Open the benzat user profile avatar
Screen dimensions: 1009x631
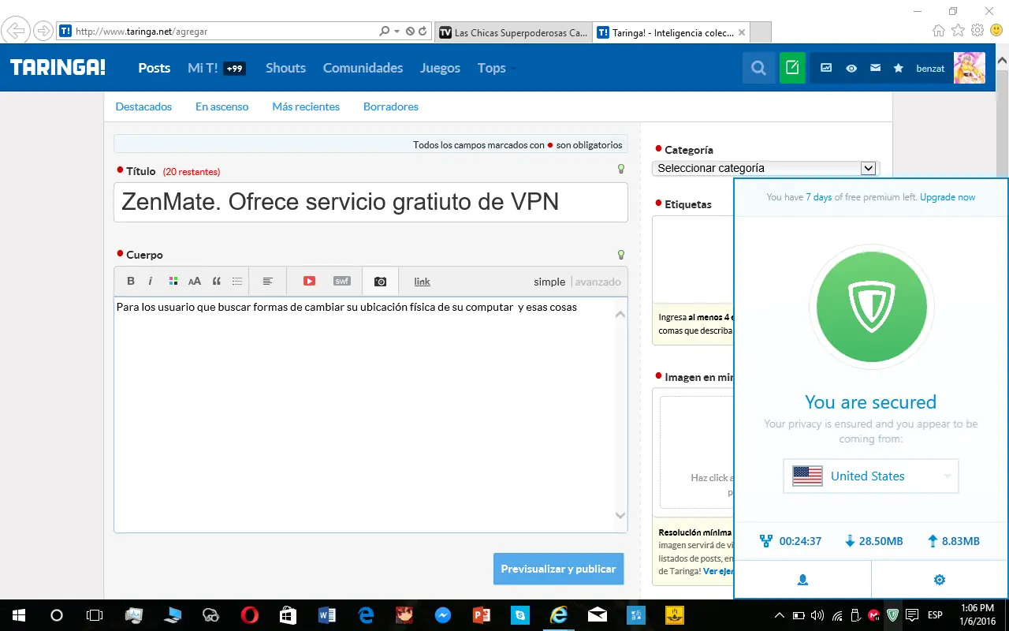[x=970, y=69]
